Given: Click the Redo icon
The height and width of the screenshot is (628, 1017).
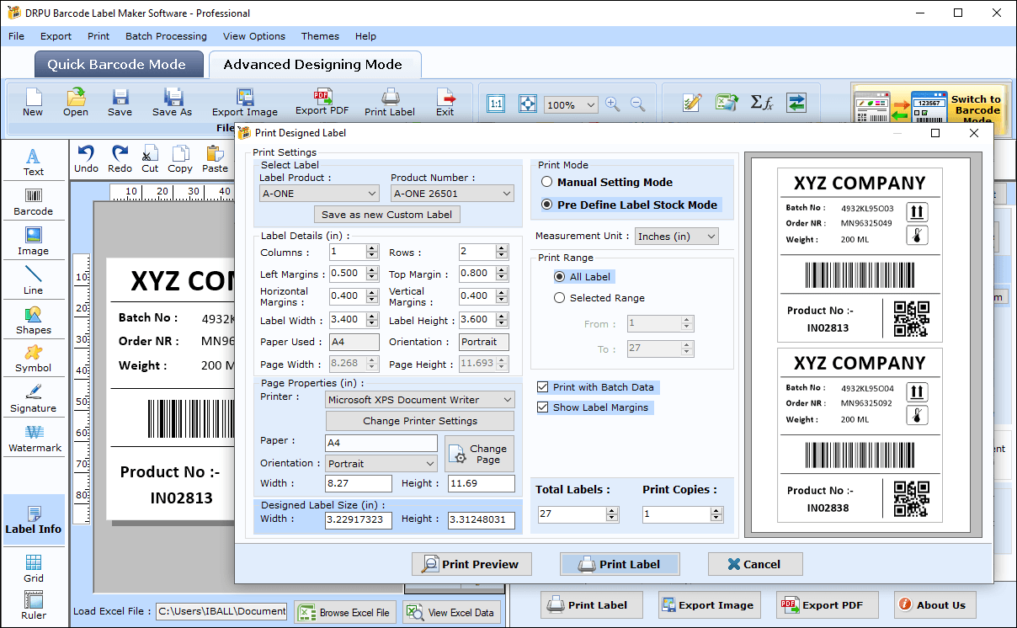Looking at the screenshot, I should point(120,158).
